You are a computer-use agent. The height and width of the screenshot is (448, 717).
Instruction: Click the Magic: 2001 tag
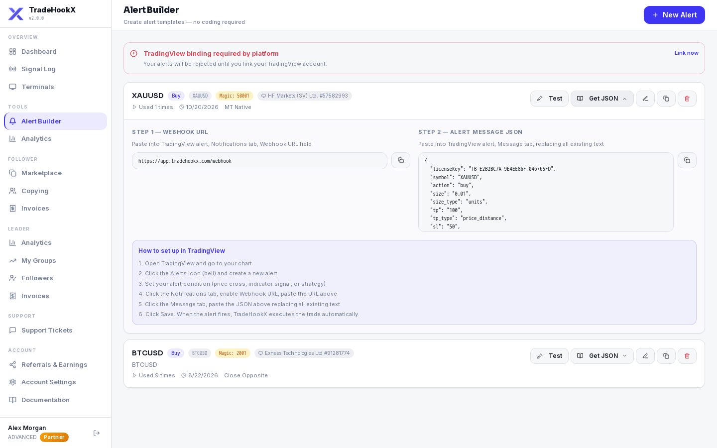233,353
